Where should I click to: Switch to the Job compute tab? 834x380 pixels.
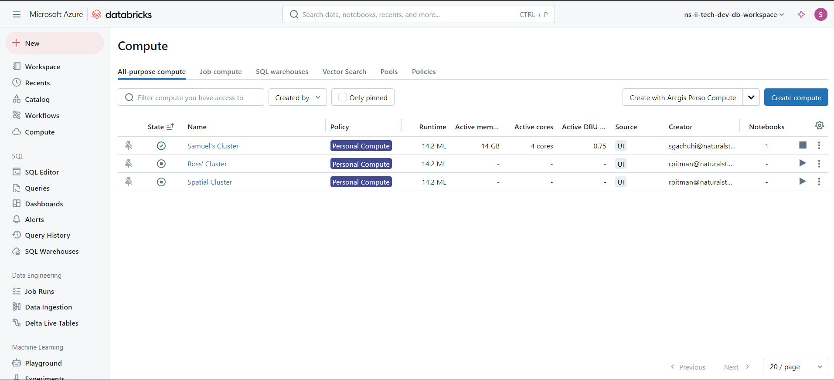pos(221,72)
